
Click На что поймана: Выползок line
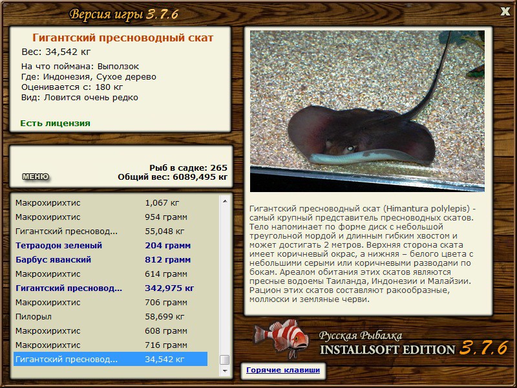pyautogui.click(x=80, y=66)
